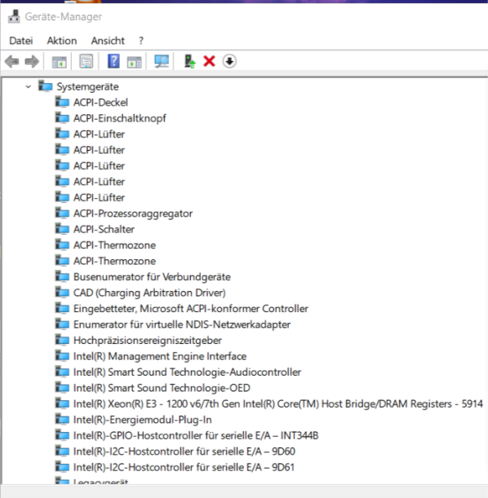Click the down-arrow disable device icon

[229, 61]
